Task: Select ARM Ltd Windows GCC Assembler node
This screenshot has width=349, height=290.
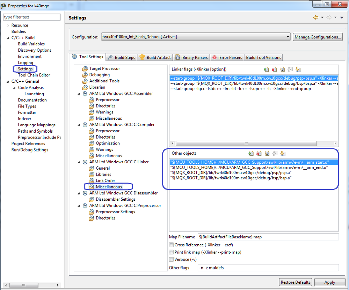Action: (121, 94)
